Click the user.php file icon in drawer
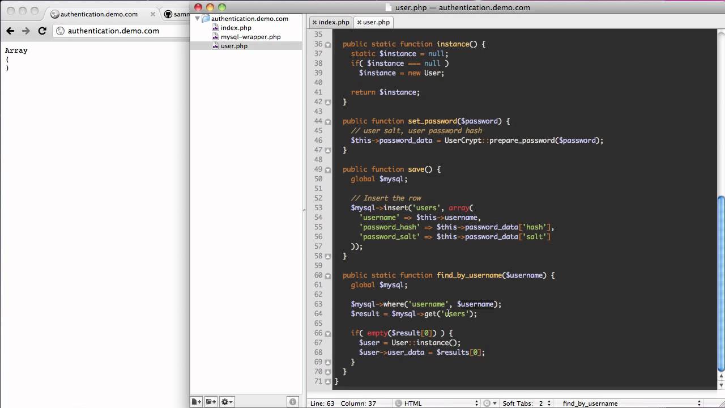Image resolution: width=725 pixels, height=408 pixels. point(215,46)
